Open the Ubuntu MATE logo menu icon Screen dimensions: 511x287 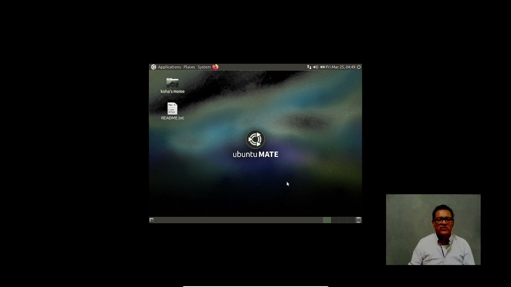[153, 67]
